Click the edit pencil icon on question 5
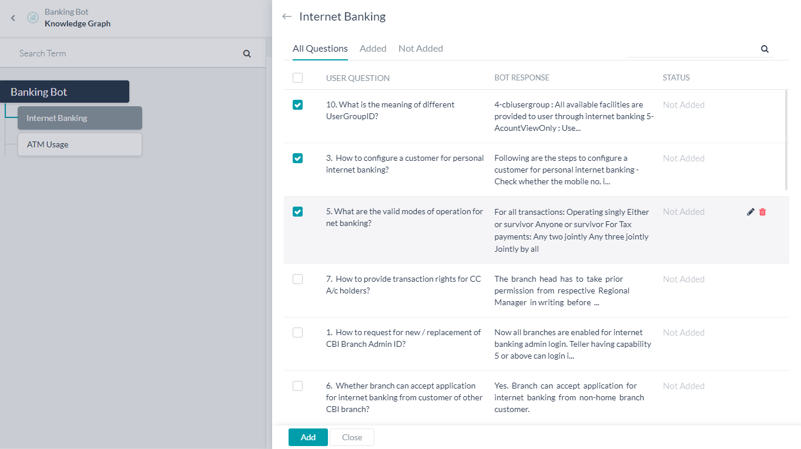 click(x=750, y=211)
